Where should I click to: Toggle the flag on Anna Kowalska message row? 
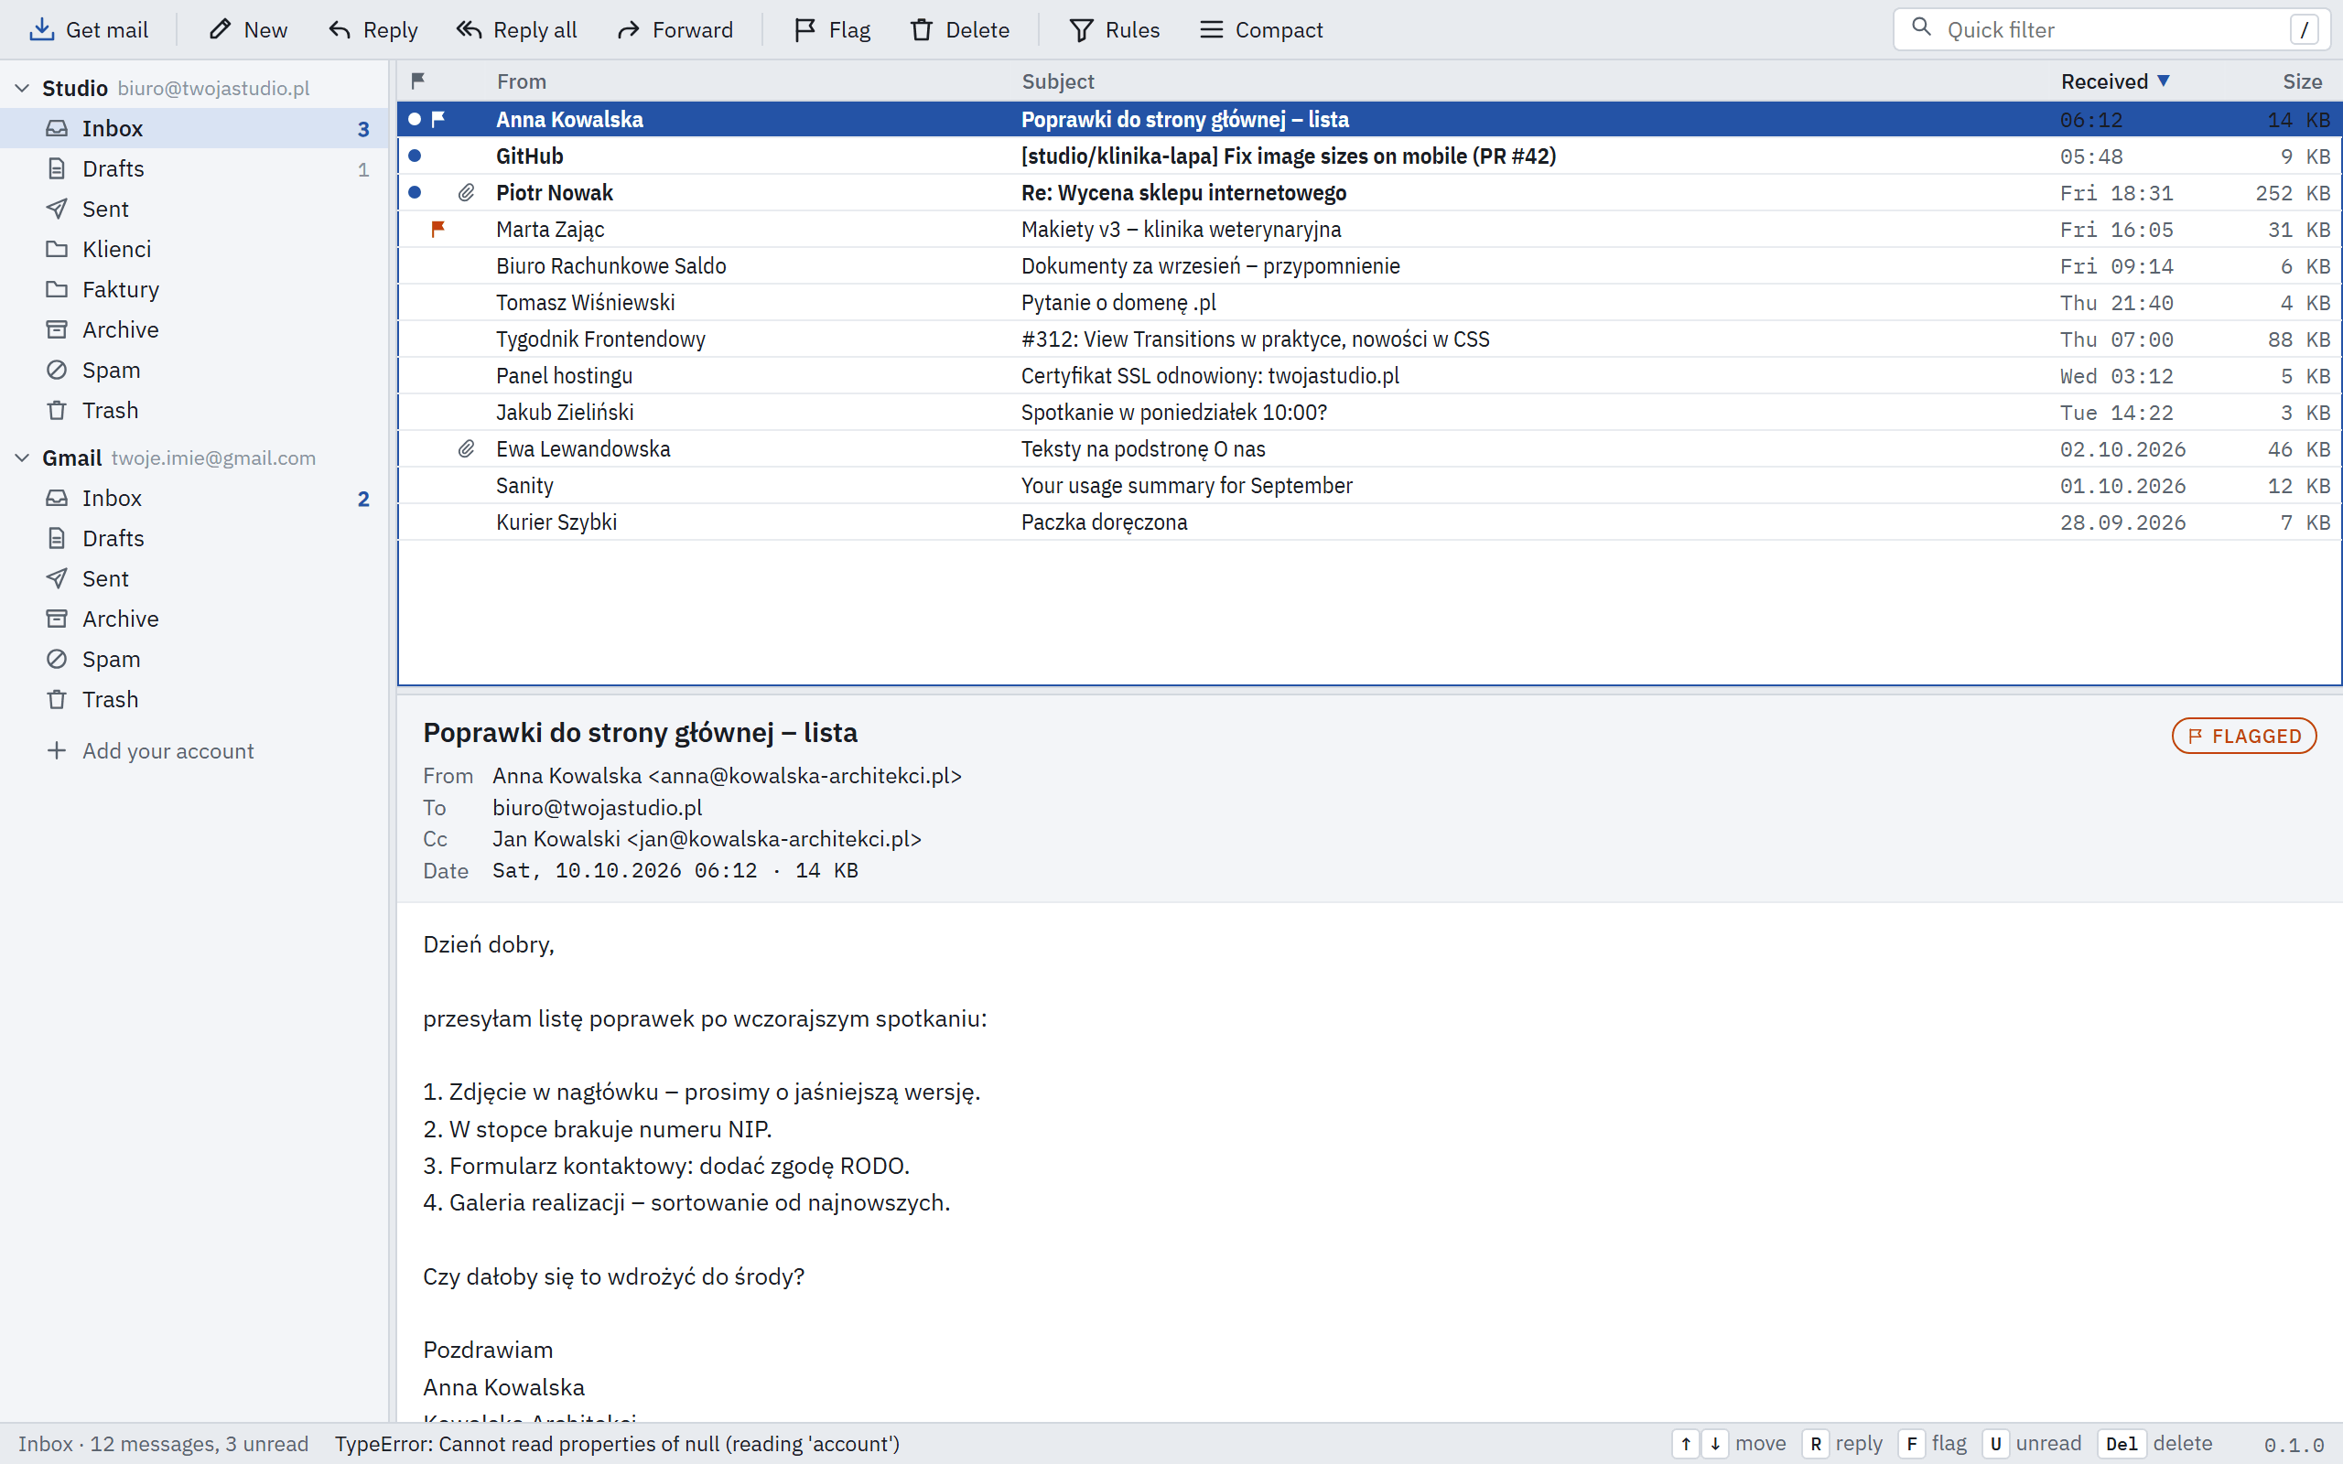(x=437, y=119)
